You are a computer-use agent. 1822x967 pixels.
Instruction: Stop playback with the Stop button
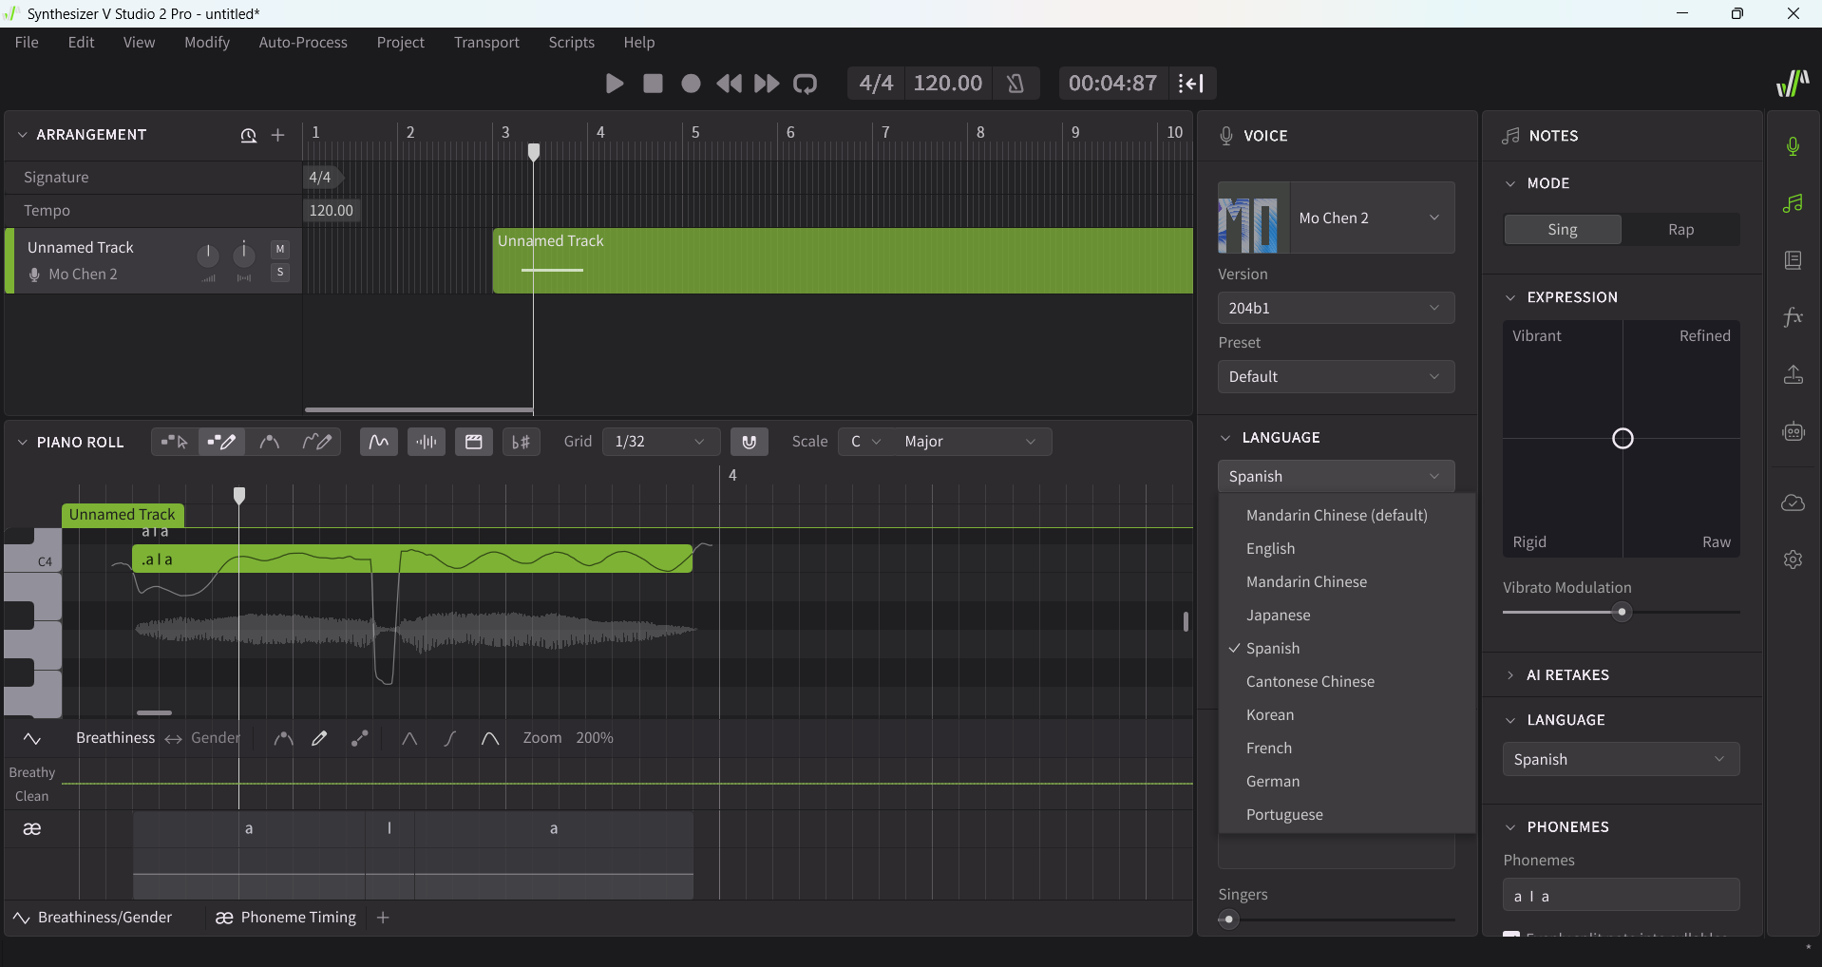(653, 84)
